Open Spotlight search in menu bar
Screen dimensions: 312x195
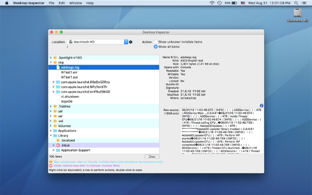[296, 3]
